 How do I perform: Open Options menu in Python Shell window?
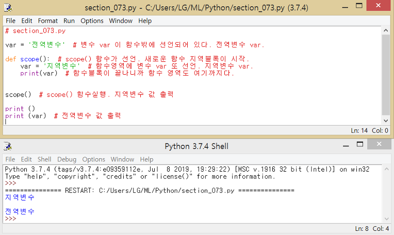click(93, 159)
